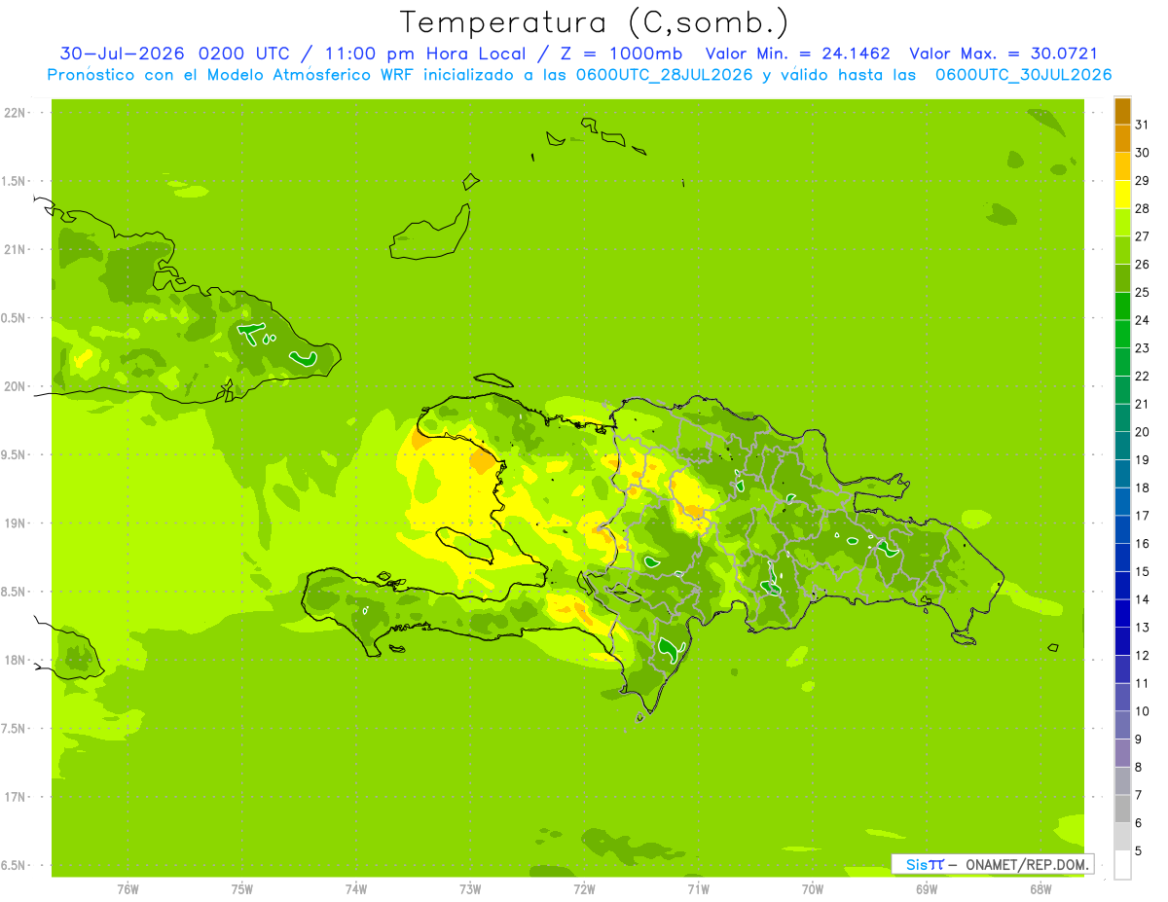Click "Valor Min. = 24.1462" text
The height and width of the screenshot is (902, 1168).
[797, 54]
